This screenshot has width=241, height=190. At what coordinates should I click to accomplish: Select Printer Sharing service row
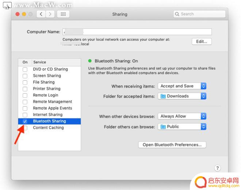[x=49, y=89]
